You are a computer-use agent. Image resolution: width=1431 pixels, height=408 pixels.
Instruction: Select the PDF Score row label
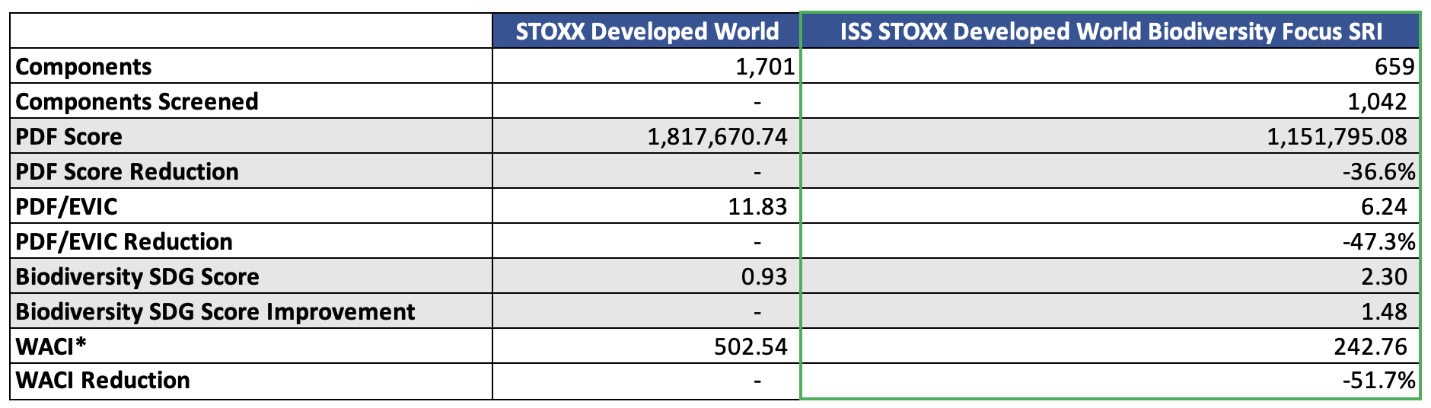(x=69, y=137)
